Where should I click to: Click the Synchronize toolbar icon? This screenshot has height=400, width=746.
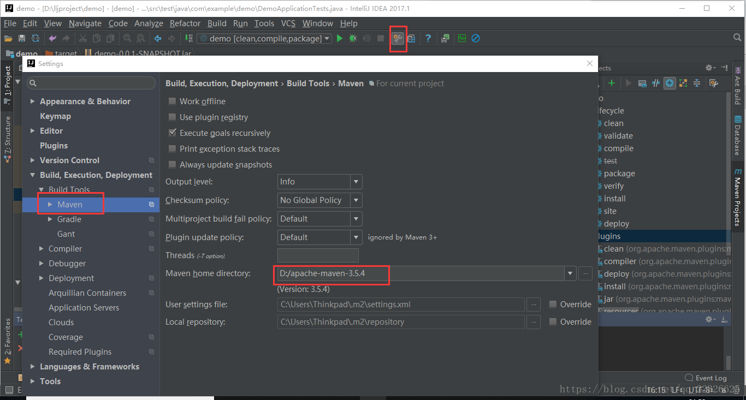click(x=35, y=38)
